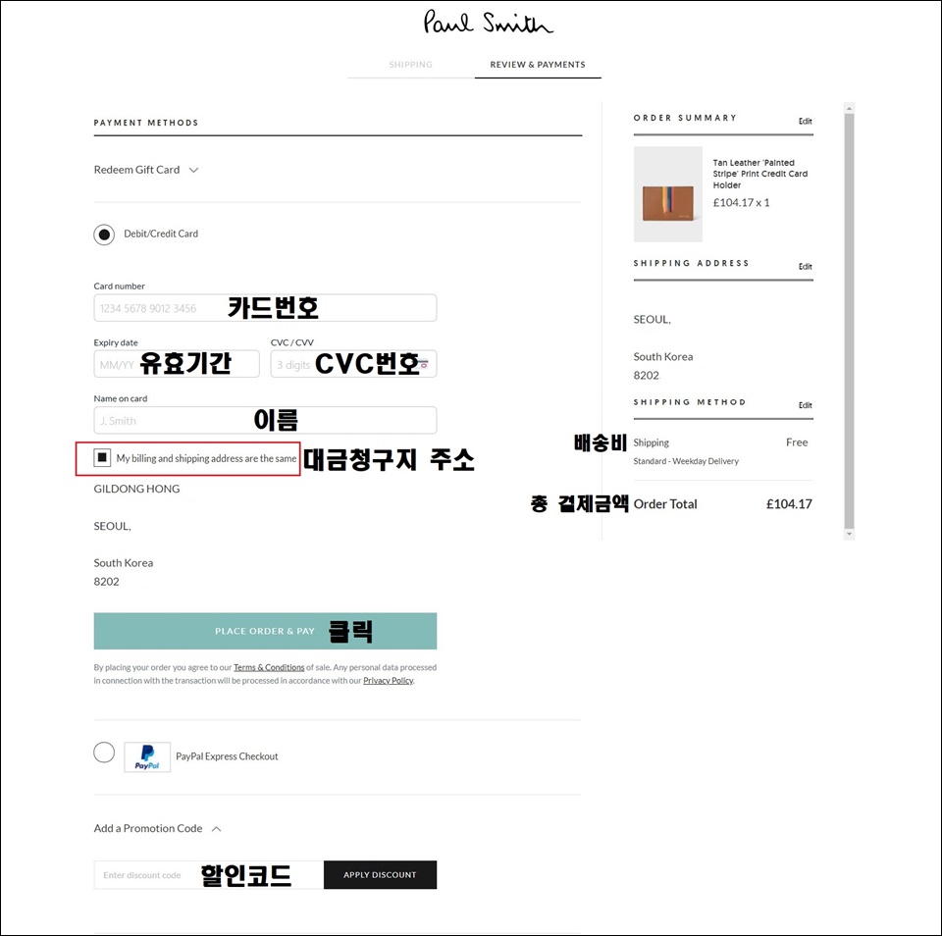
Task: Click the Place Order & Pay button
Action: 265,631
